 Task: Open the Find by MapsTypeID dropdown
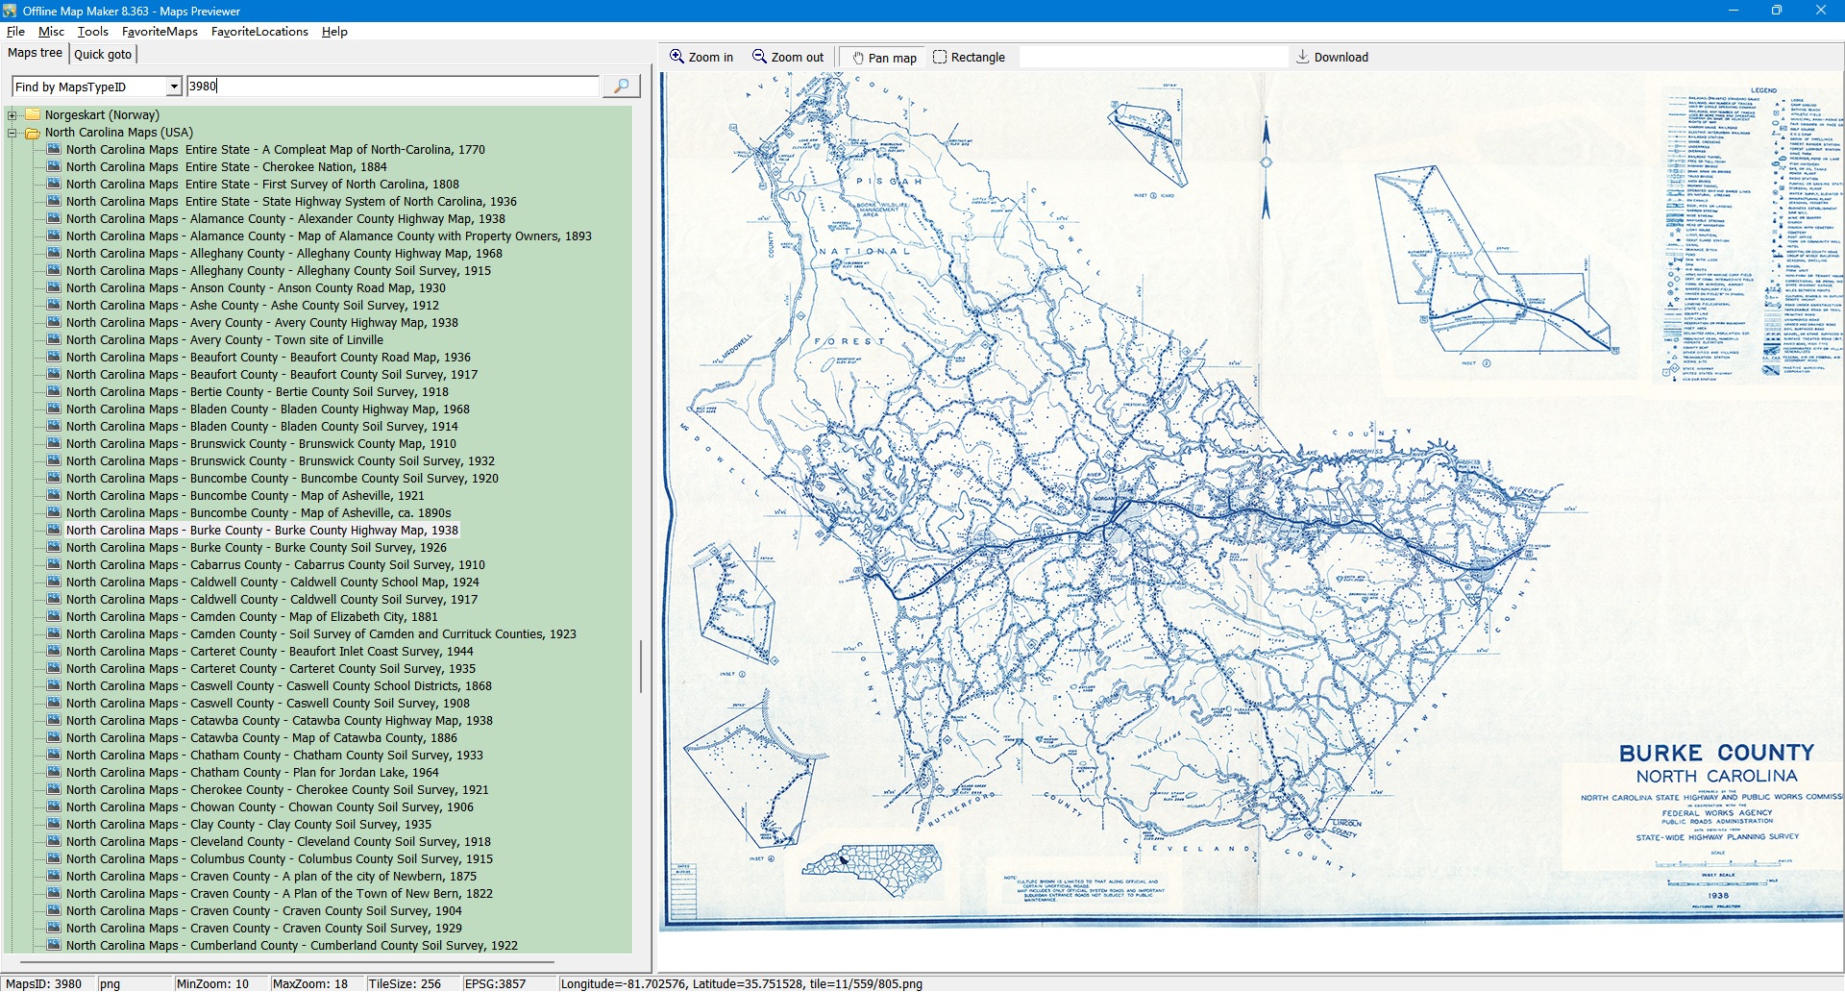[x=174, y=87]
